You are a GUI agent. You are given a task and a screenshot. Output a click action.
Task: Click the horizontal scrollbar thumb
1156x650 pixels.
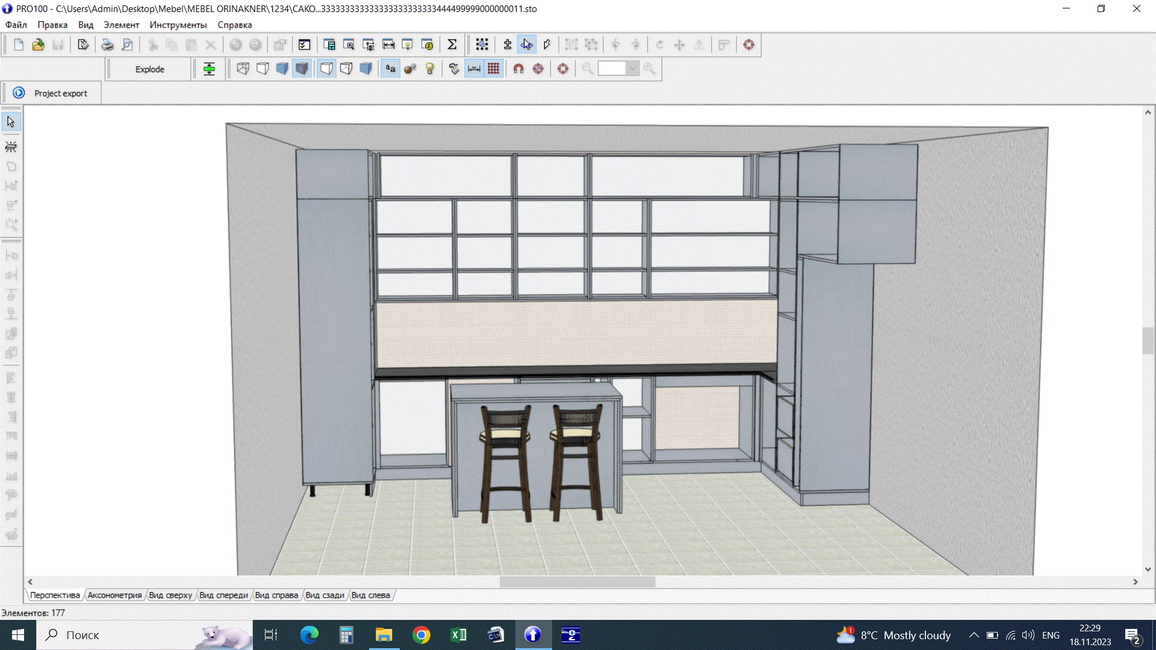tap(577, 582)
